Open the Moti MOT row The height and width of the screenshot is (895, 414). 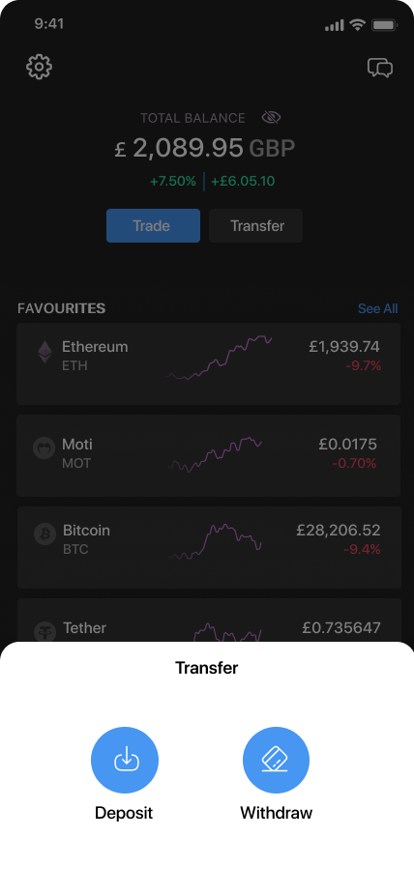(x=208, y=455)
